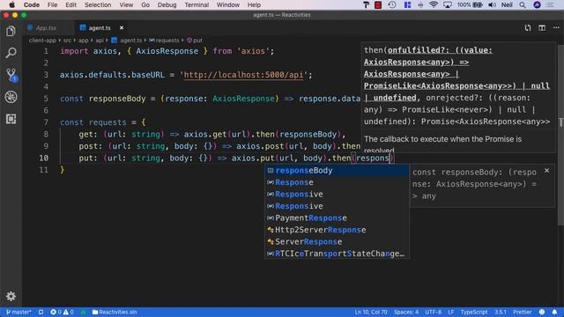Image resolution: width=564 pixels, height=317 pixels.
Task: Switch to the App.tsx tab
Action: pyautogui.click(x=46, y=27)
